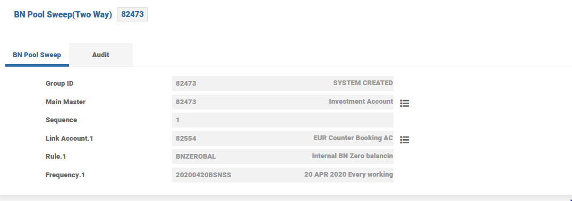Click the Sequence field showing 1
The image size is (572, 201).
pyautogui.click(x=283, y=120)
